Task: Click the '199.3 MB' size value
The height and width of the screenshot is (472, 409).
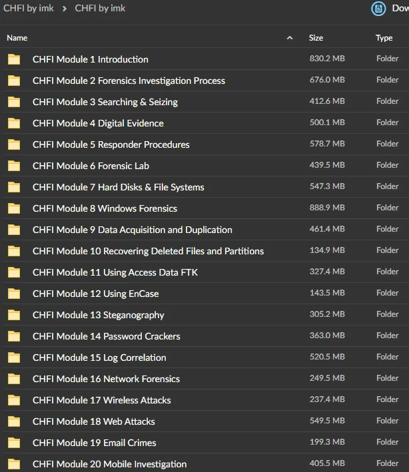Action: pyautogui.click(x=327, y=442)
